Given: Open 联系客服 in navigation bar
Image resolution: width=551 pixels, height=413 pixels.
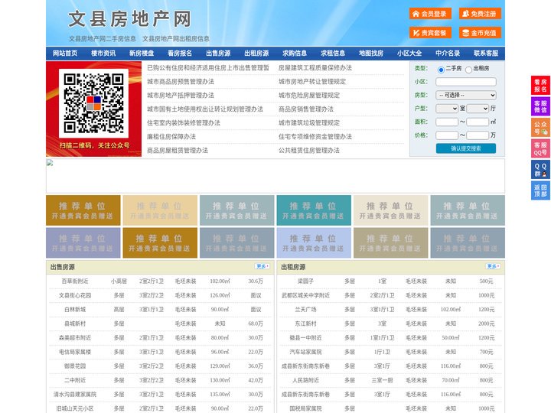Looking at the screenshot, I should point(486,54).
